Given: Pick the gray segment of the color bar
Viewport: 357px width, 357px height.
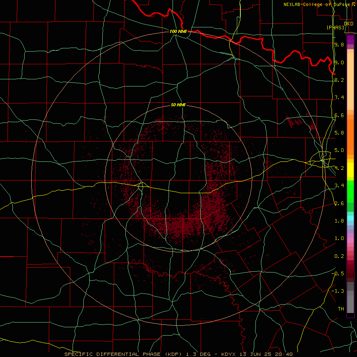Looking at the screenshot, I should tap(350, 304).
